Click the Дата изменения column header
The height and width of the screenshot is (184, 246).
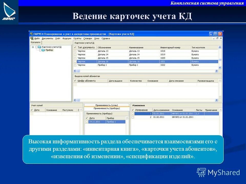coord(162,110)
